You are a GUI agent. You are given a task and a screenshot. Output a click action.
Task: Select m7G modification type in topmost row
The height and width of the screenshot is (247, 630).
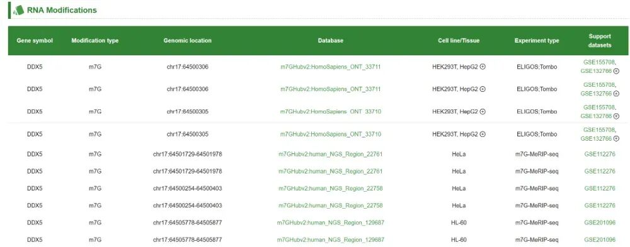coord(95,67)
